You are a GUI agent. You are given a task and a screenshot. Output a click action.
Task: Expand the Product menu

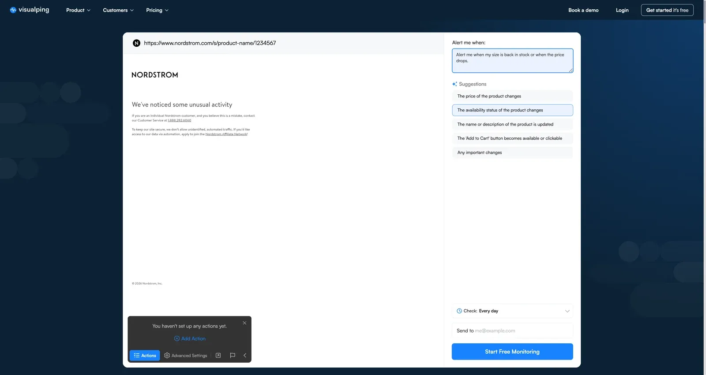78,10
